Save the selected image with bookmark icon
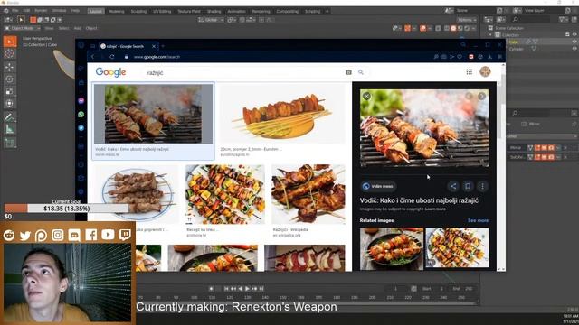Viewport: 579px width, 325px height. click(468, 186)
